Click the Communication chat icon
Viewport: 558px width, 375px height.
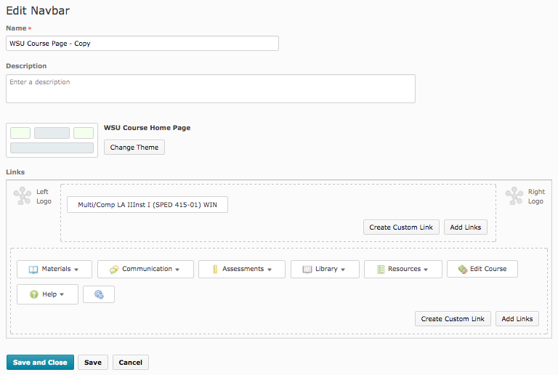113,269
